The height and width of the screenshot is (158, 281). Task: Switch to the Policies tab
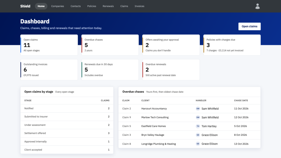tap(92, 6)
